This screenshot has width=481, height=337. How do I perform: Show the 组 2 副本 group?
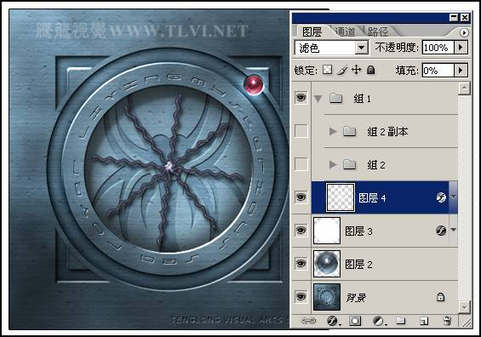301,131
